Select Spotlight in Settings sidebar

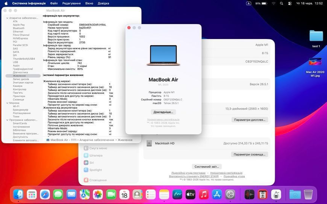(93, 170)
